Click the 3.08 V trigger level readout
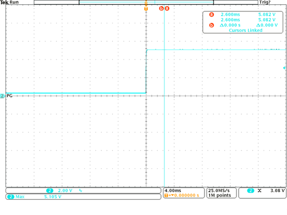Screen dimensions: 287x215 point(277,191)
